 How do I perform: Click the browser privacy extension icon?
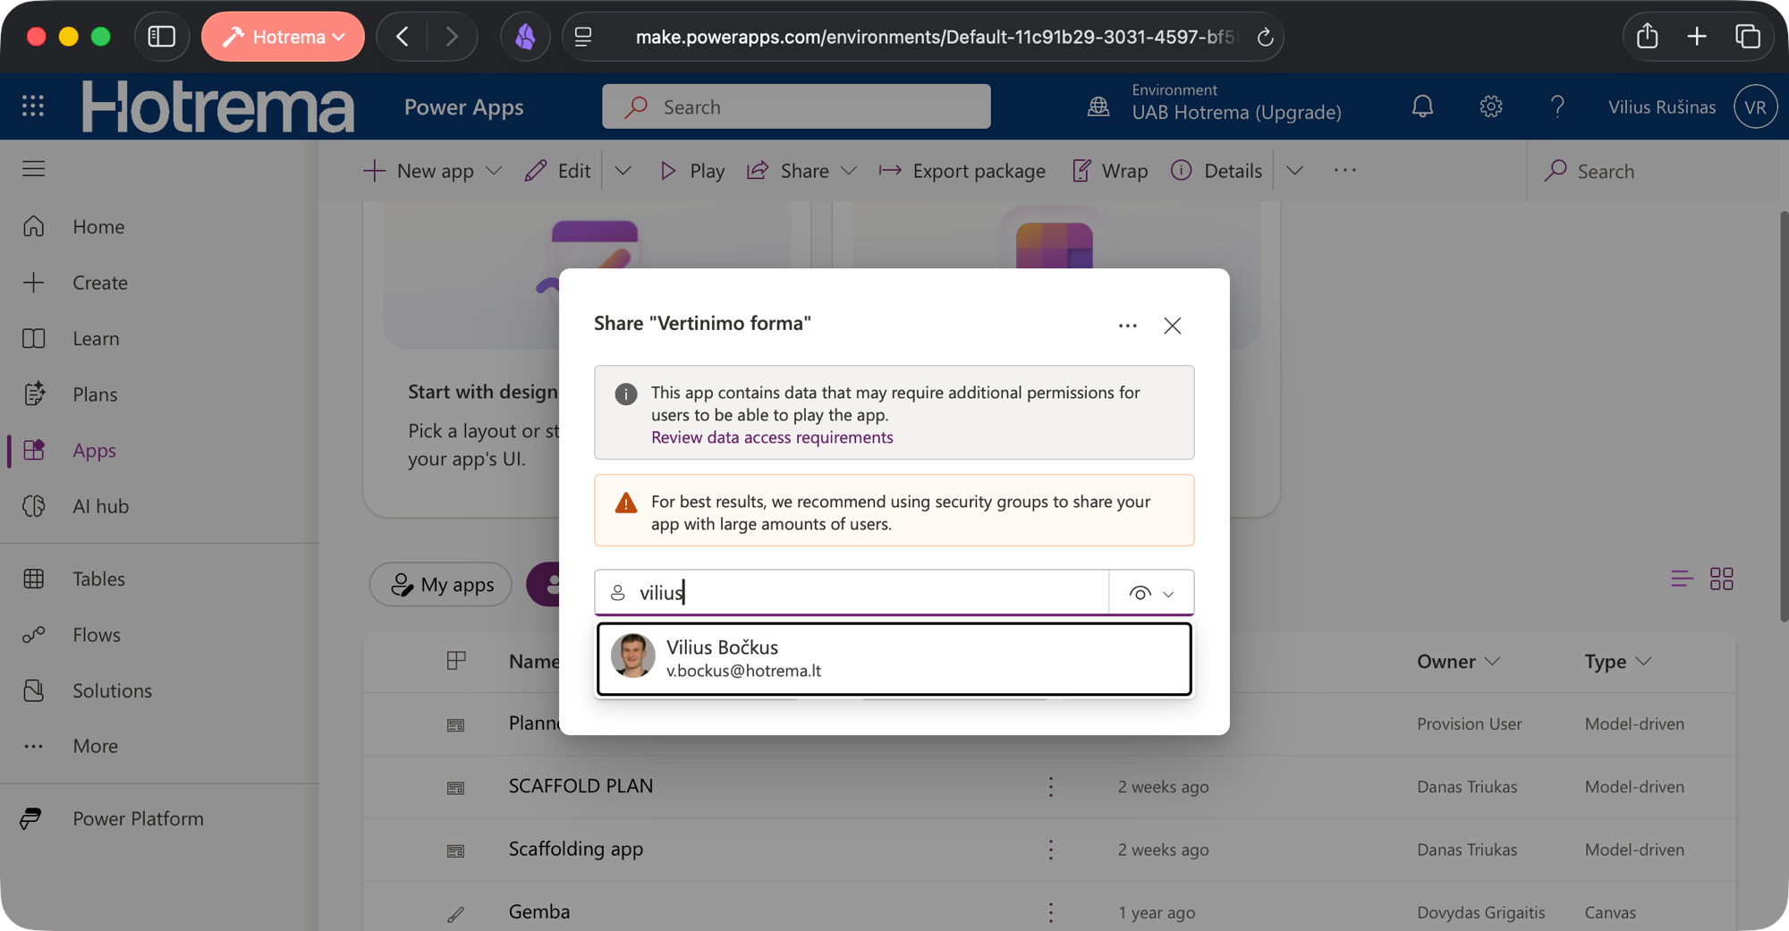click(525, 37)
